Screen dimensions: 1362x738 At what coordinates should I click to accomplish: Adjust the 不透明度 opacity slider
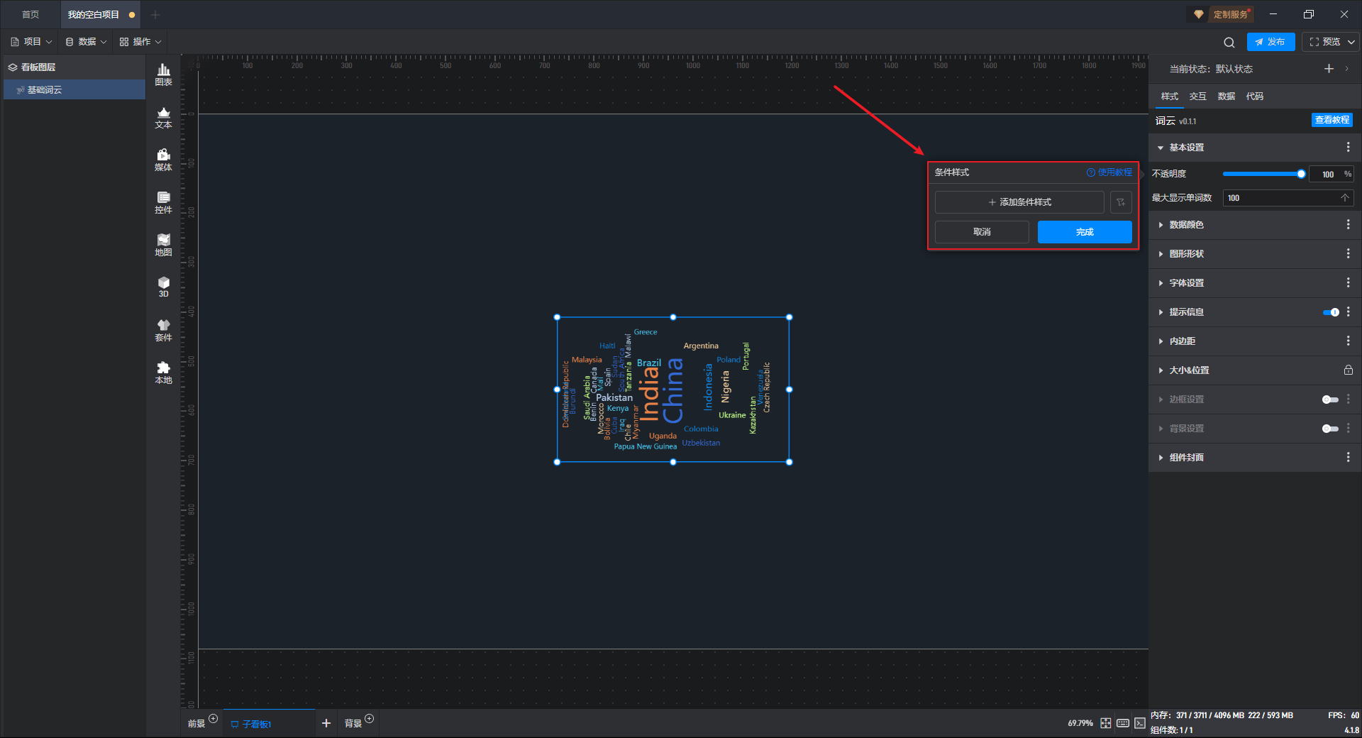(1262, 174)
